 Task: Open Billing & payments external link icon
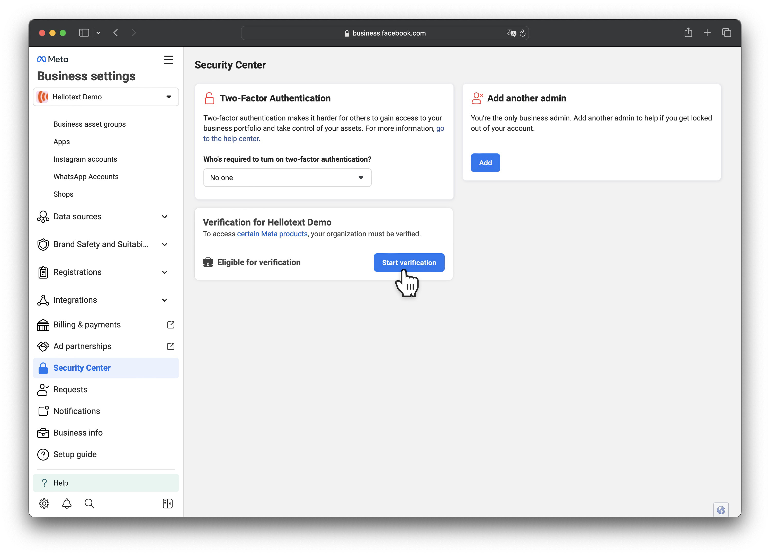pos(171,325)
